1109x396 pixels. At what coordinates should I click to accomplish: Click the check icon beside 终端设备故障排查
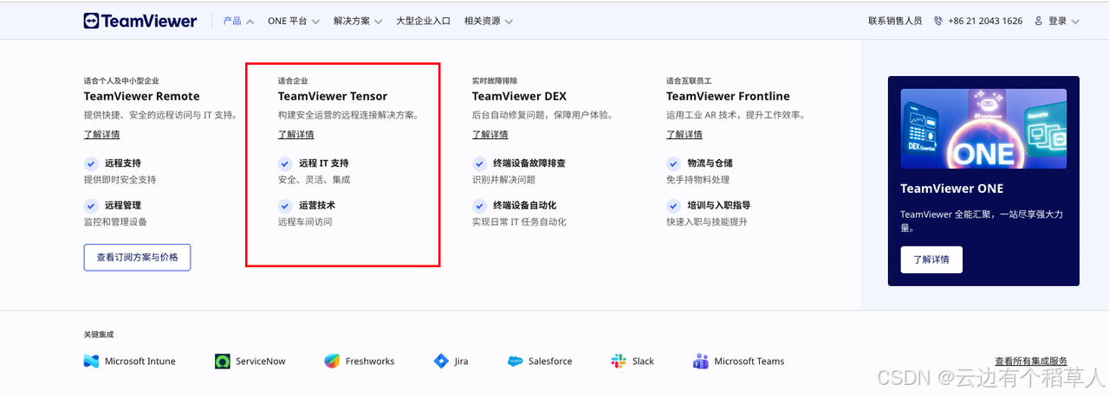(x=478, y=163)
